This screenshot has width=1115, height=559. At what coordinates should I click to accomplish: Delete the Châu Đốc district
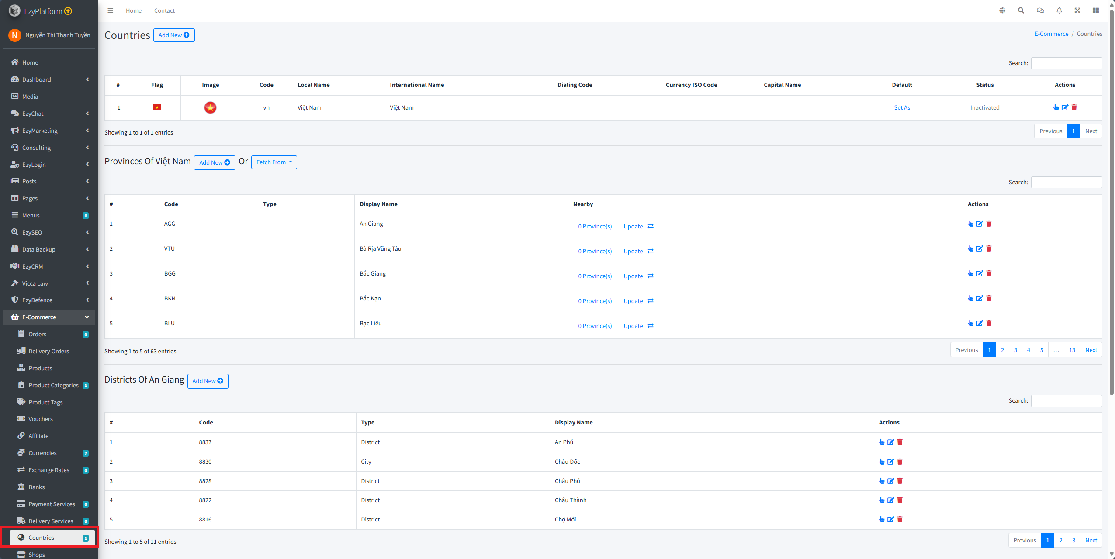pyautogui.click(x=900, y=462)
